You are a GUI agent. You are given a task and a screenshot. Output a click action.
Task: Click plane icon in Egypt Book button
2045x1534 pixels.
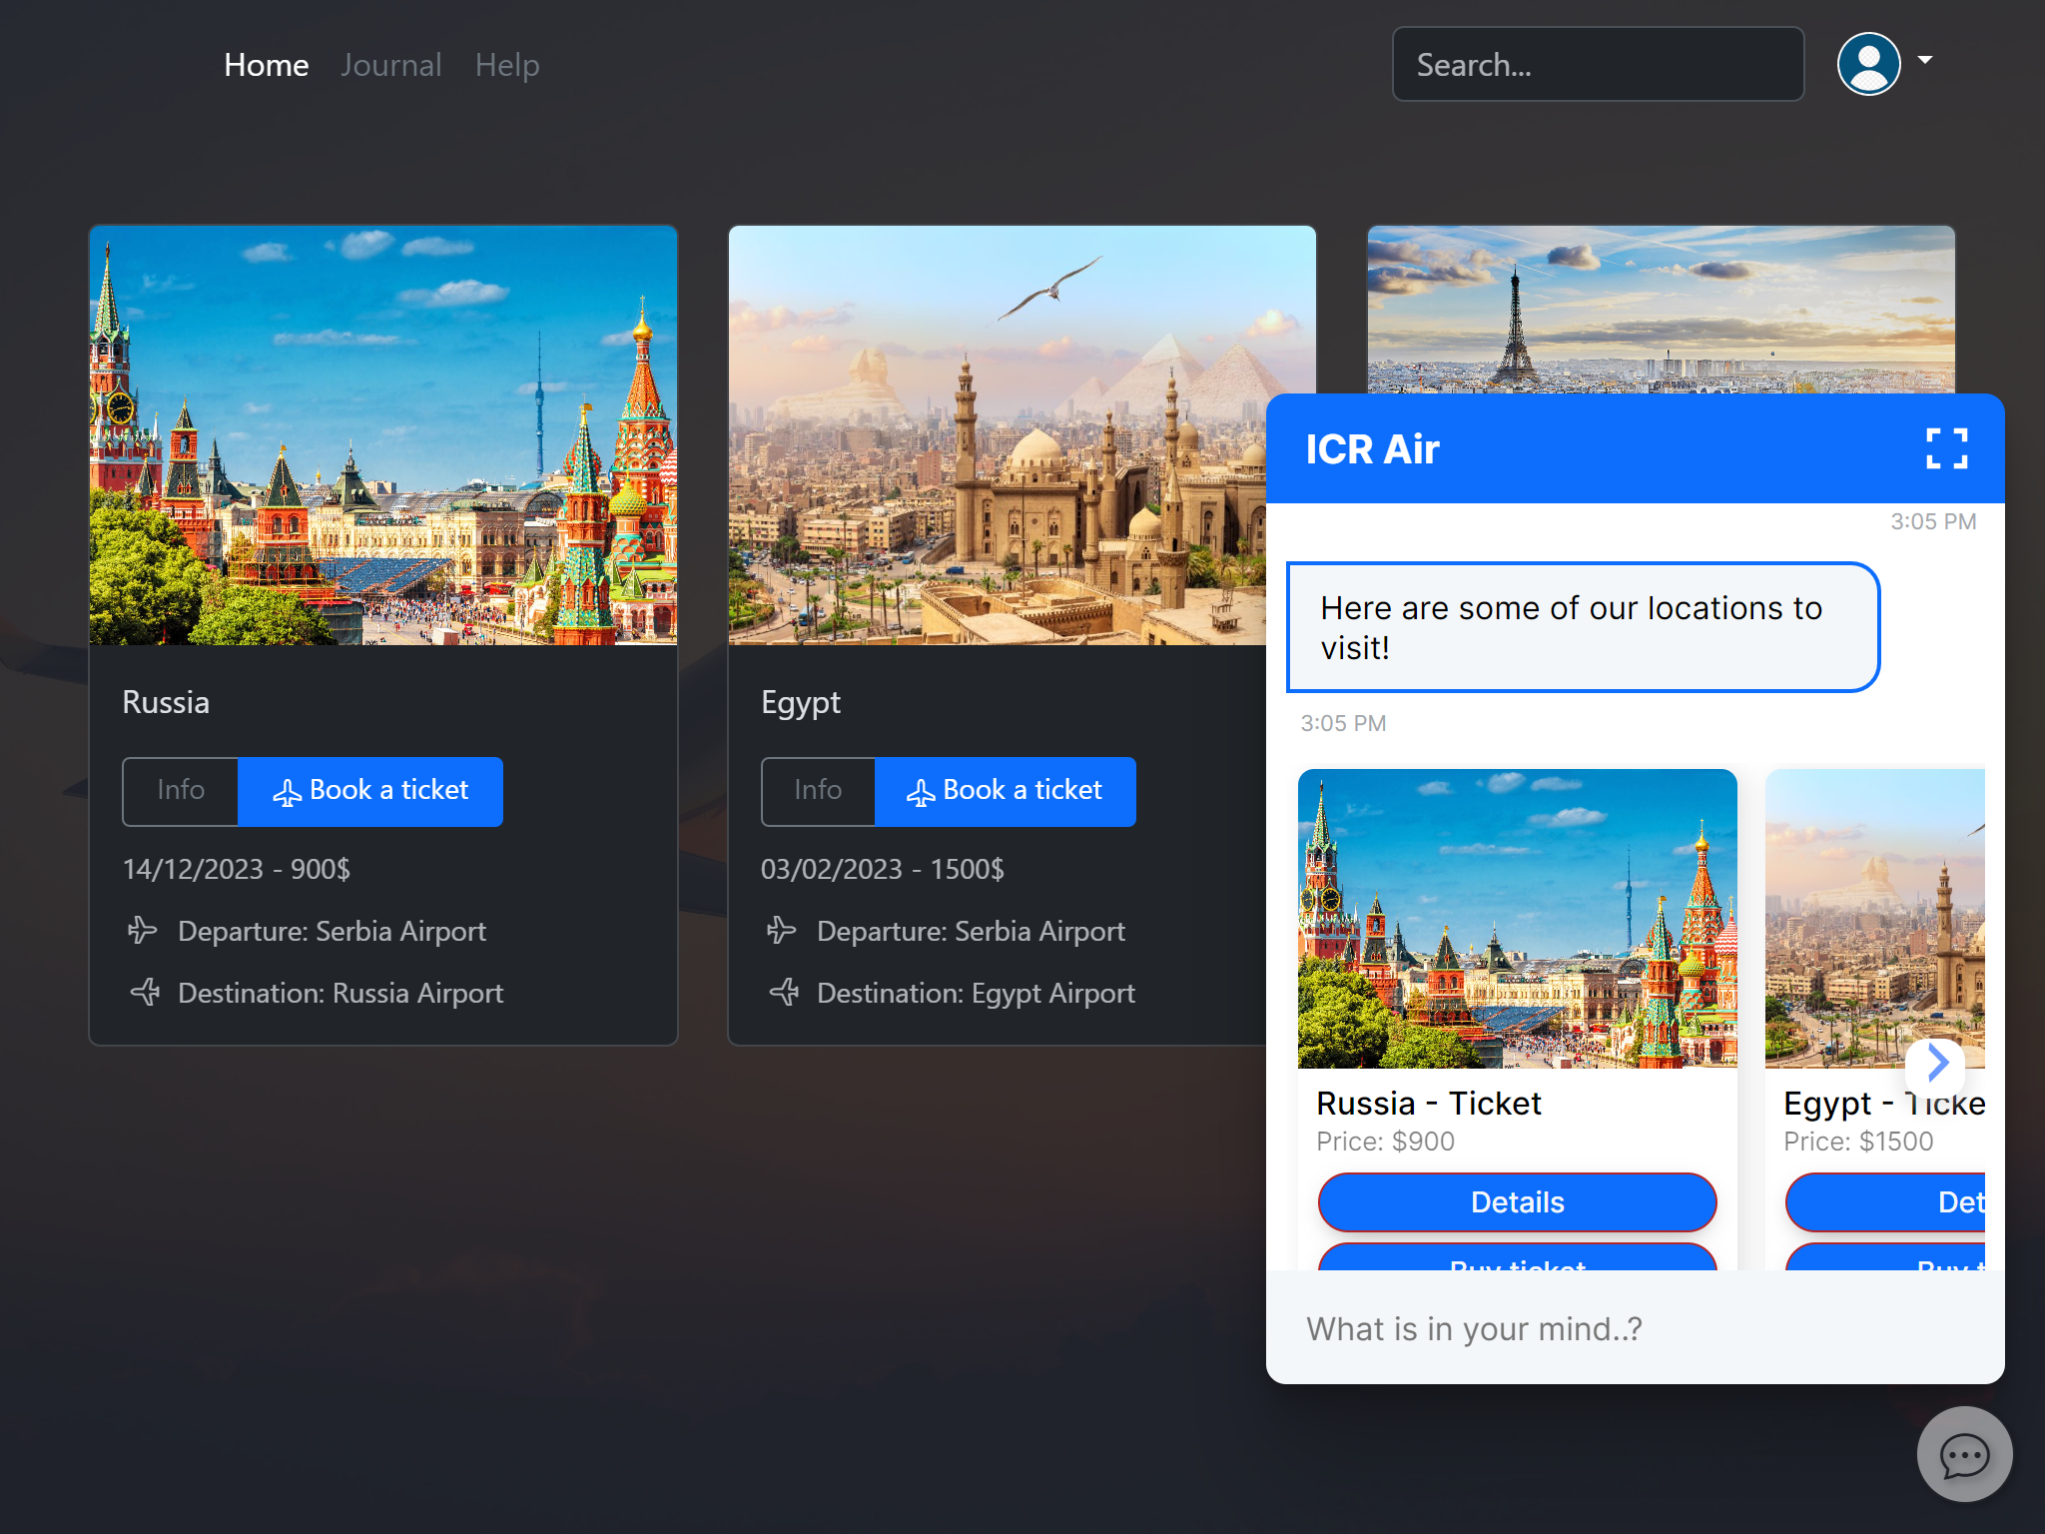[921, 793]
